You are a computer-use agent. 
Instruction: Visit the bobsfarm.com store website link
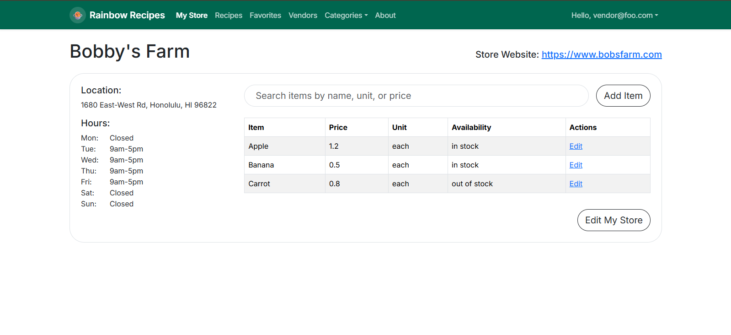(601, 54)
